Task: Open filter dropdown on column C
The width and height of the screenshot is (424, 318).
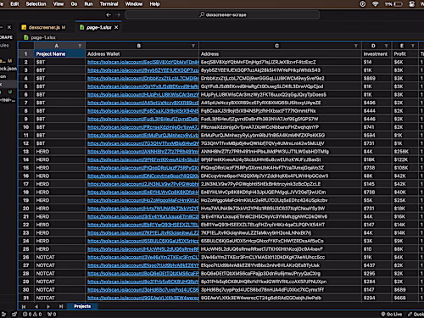Action: pos(356,46)
